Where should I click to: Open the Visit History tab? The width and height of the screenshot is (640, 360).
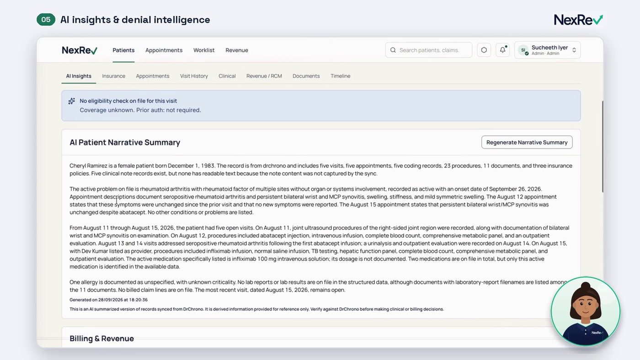click(x=194, y=76)
